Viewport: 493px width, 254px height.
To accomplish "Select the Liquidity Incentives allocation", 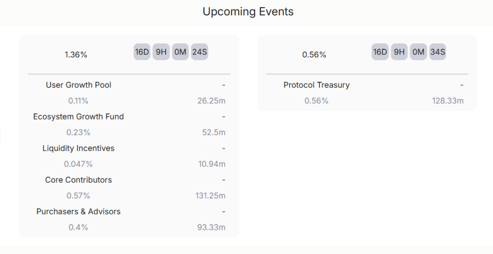I will tap(78, 148).
